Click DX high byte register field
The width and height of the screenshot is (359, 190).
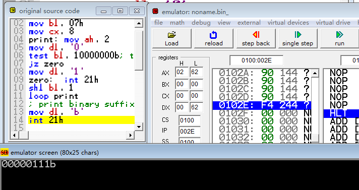click(x=182, y=107)
